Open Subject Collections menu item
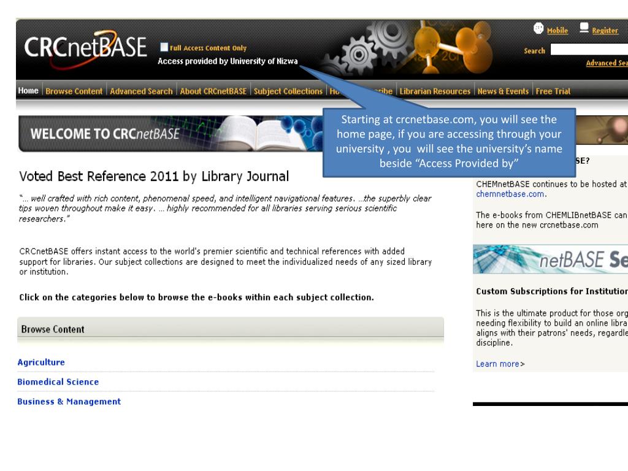Viewport: 628px width, 471px height. click(x=288, y=91)
